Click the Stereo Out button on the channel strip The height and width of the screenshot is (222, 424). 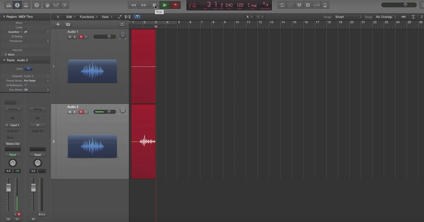13,144
